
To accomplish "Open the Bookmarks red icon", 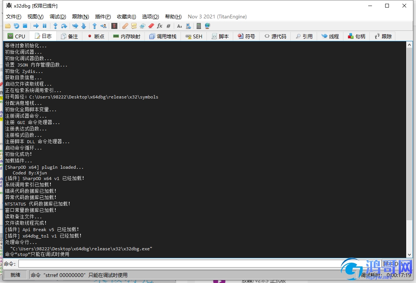I will click(x=151, y=26).
